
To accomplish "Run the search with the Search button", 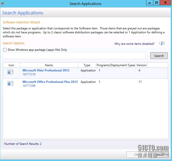I will 159,56.
